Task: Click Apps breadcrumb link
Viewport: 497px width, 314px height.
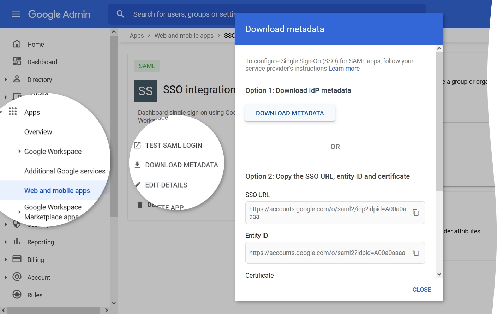Action: click(x=137, y=35)
